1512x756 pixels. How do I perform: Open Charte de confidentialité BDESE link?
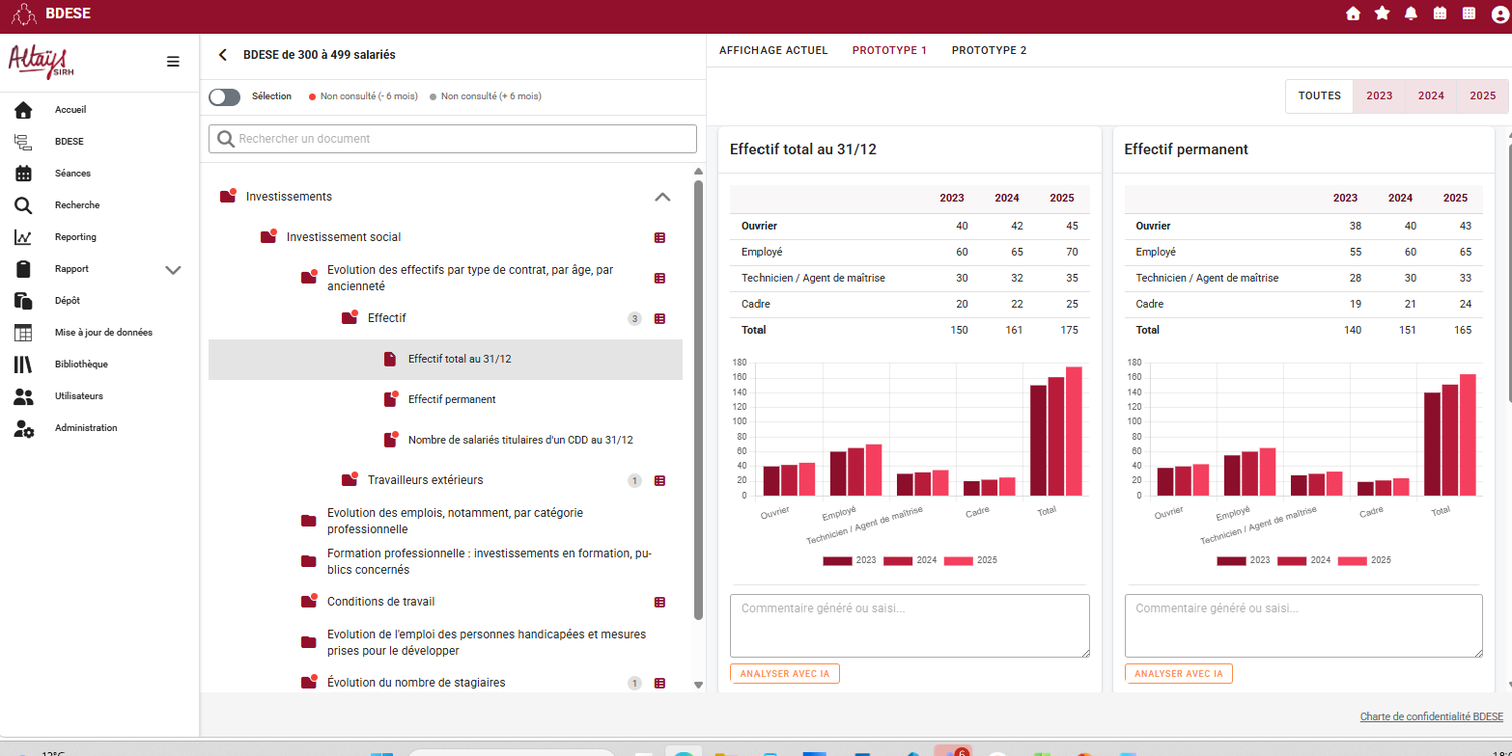pyautogui.click(x=1431, y=716)
